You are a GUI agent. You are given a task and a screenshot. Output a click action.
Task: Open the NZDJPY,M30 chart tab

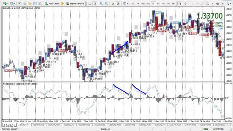tap(205, 125)
